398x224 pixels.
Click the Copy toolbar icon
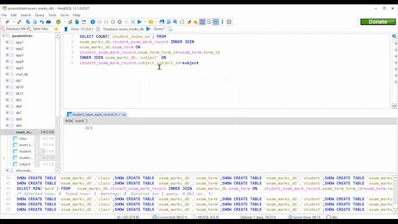click(x=28, y=22)
